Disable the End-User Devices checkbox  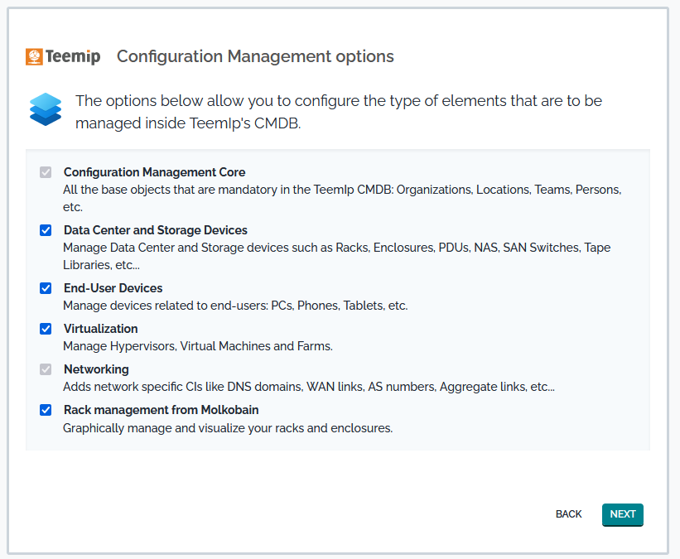click(46, 288)
